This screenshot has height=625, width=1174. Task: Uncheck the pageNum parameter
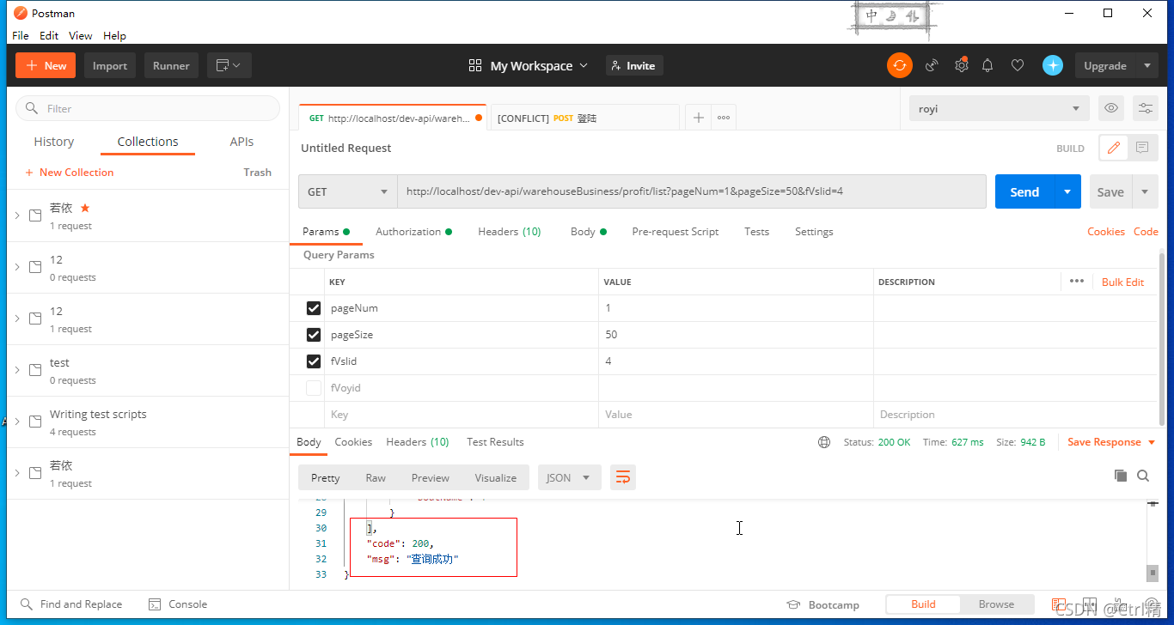(314, 308)
